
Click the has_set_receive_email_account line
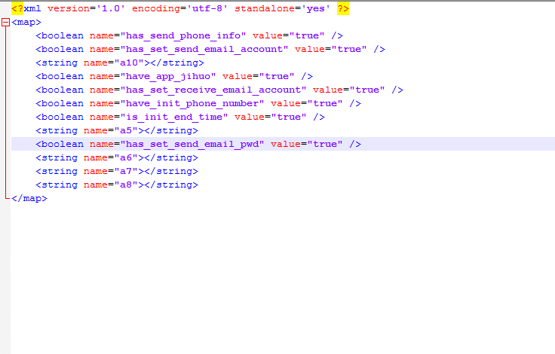219,90
